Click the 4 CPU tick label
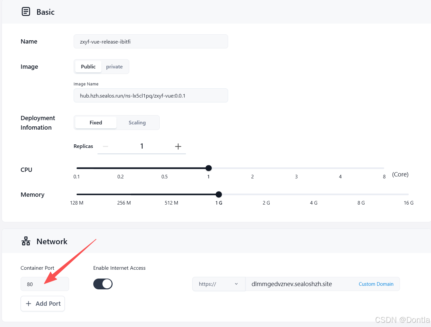Viewport: 431px width, 327px height. tap(340, 176)
